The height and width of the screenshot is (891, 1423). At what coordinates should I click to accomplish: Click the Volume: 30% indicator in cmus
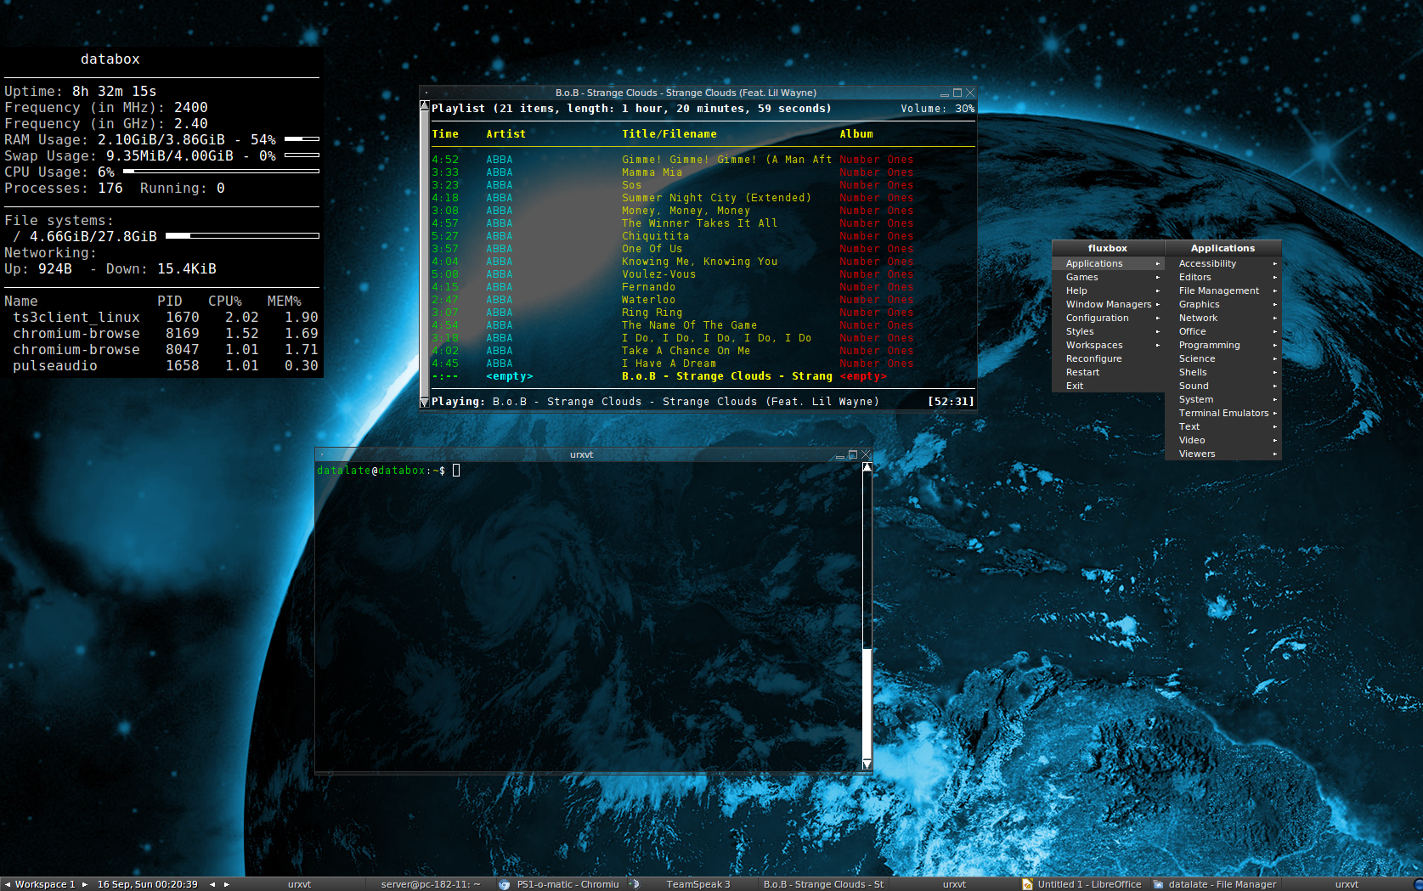click(938, 109)
